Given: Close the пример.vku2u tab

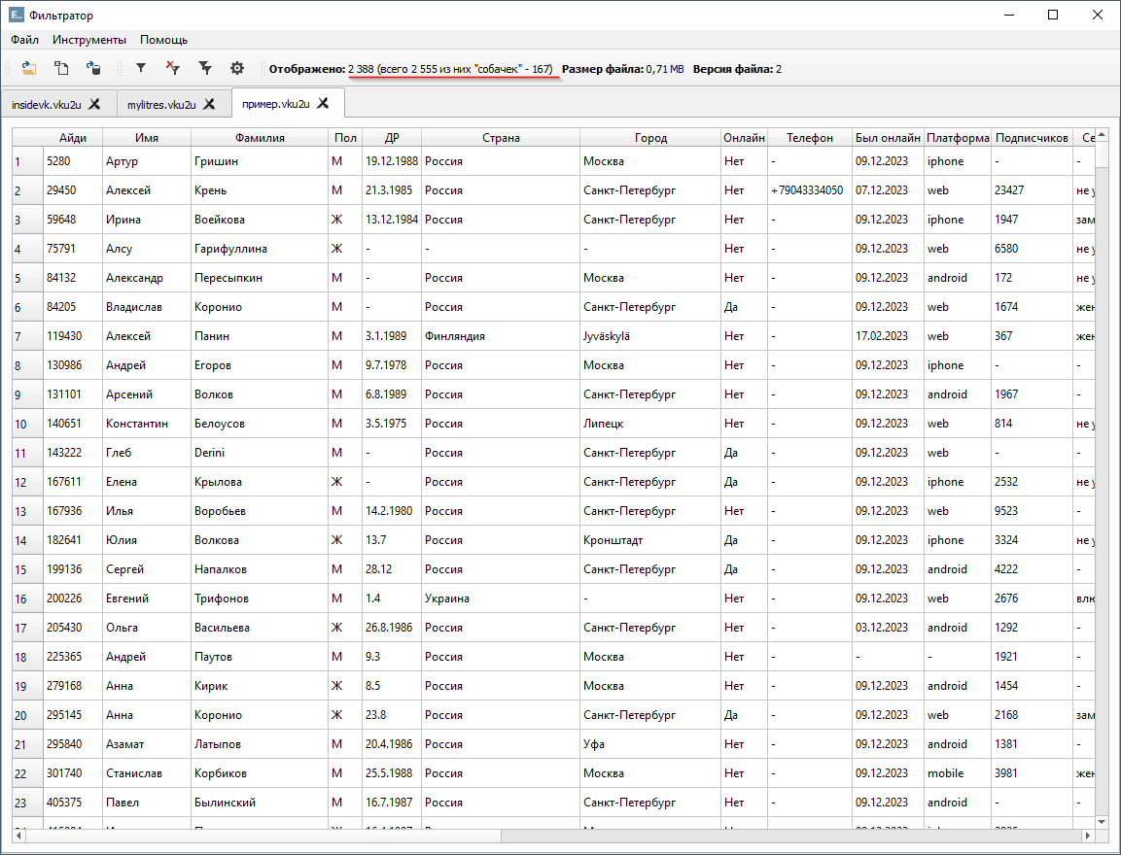Looking at the screenshot, I should pos(323,104).
